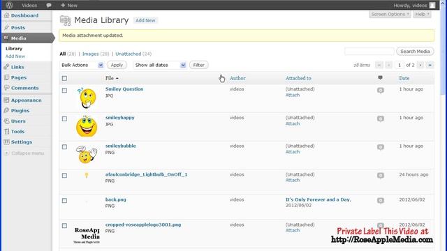The height and width of the screenshot is (251, 447).
Task: Click the Appearance icon in sidebar
Action: click(6, 100)
